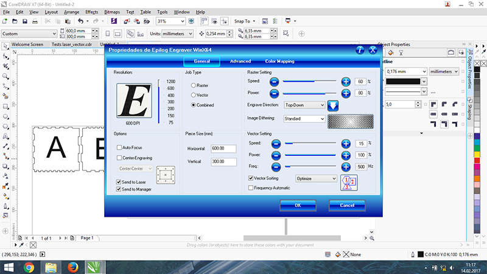
Task: Click the Vector Power slider track
Action: click(310, 155)
